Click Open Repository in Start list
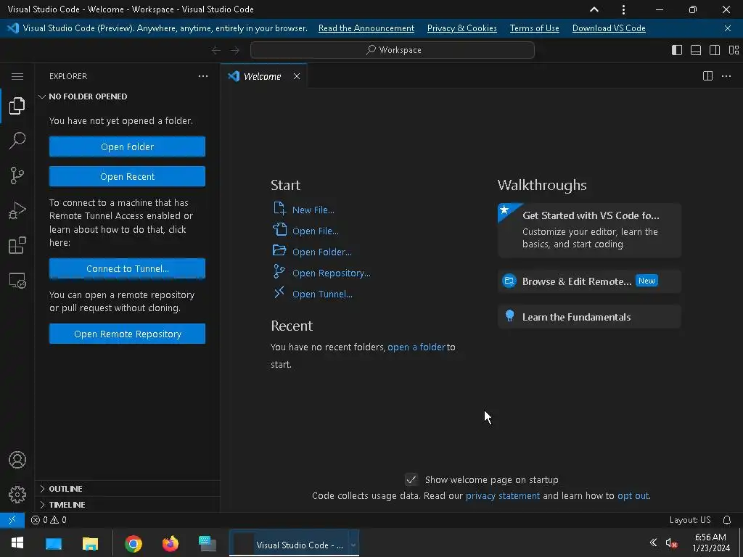743x557 pixels. click(x=331, y=273)
